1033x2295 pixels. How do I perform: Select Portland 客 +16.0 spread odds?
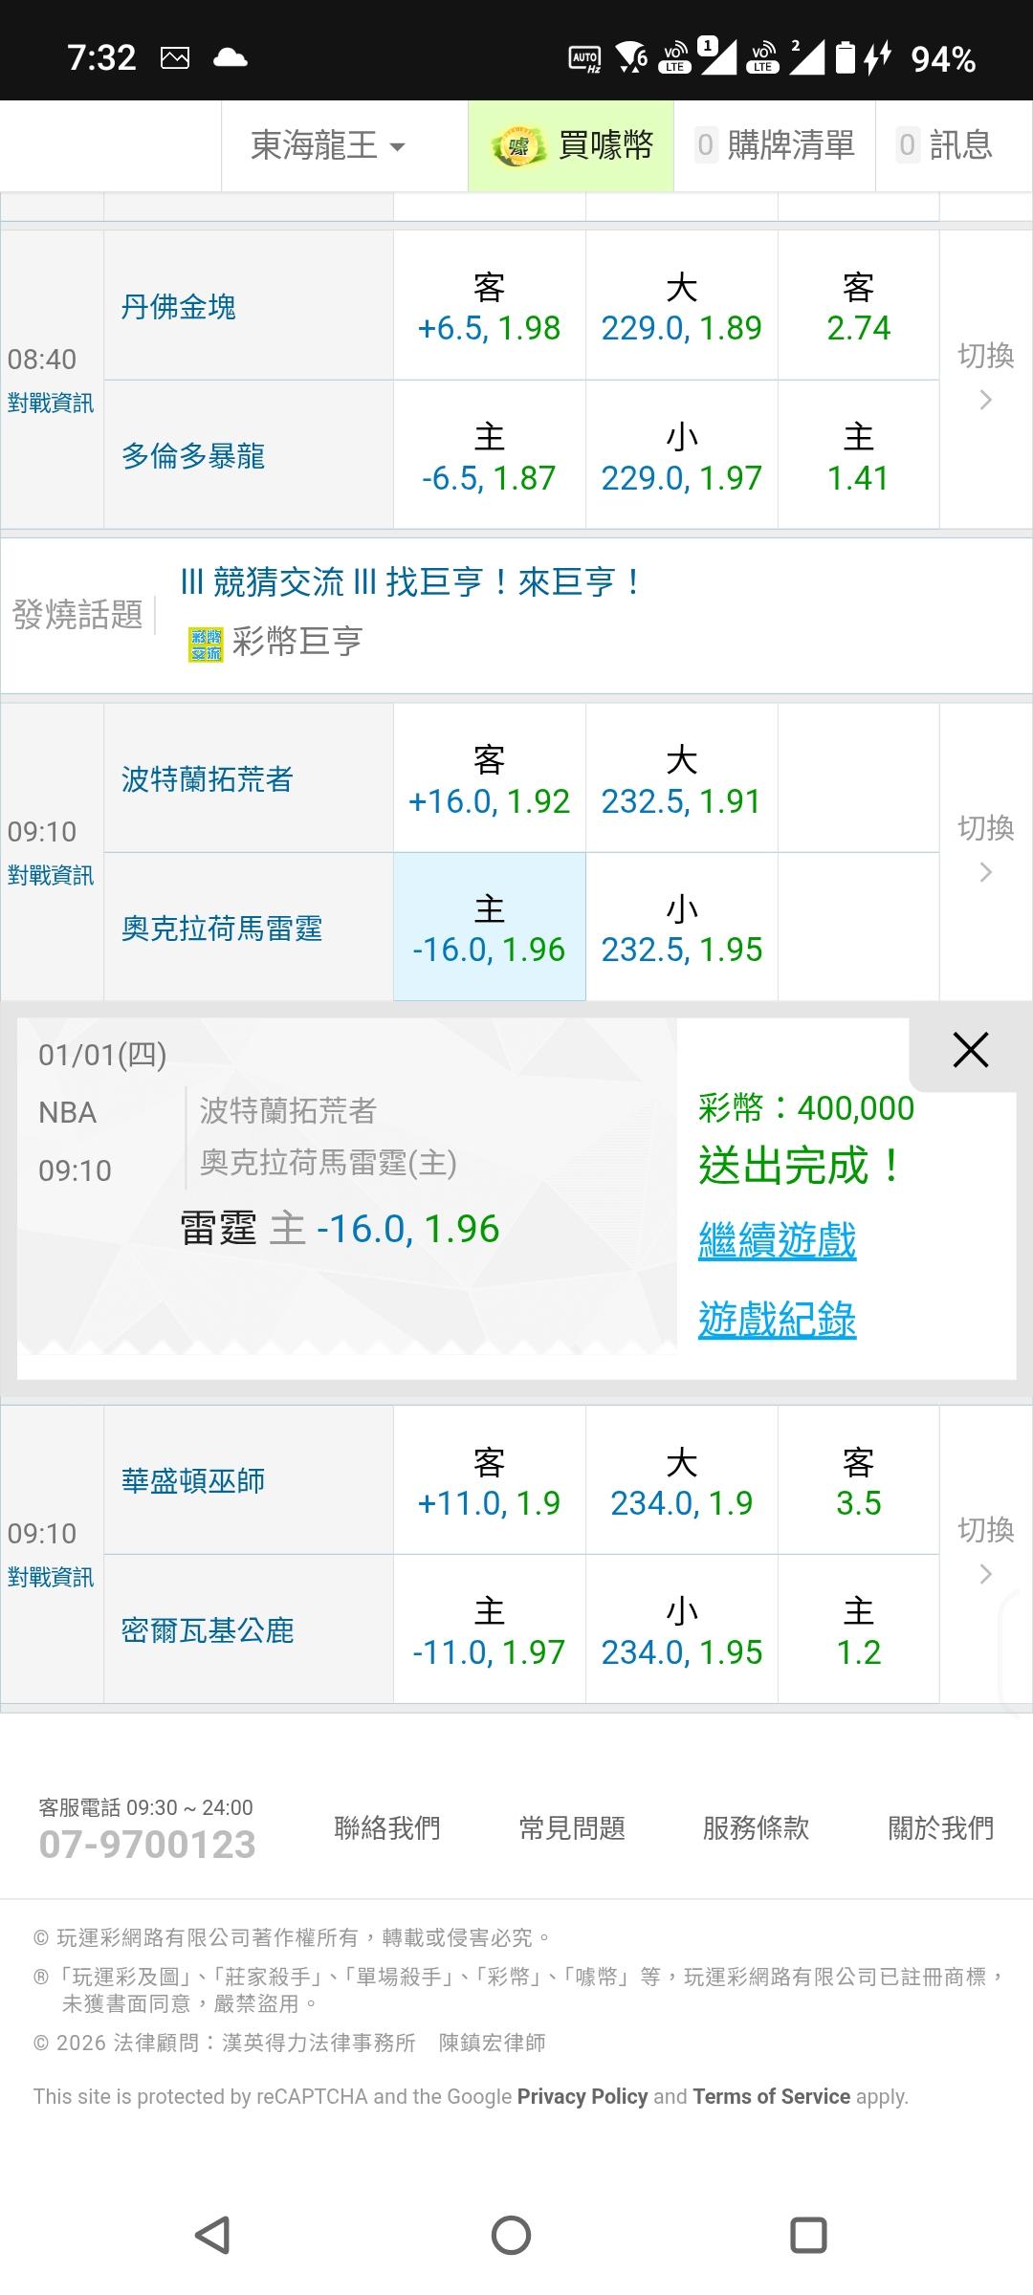[489, 778]
